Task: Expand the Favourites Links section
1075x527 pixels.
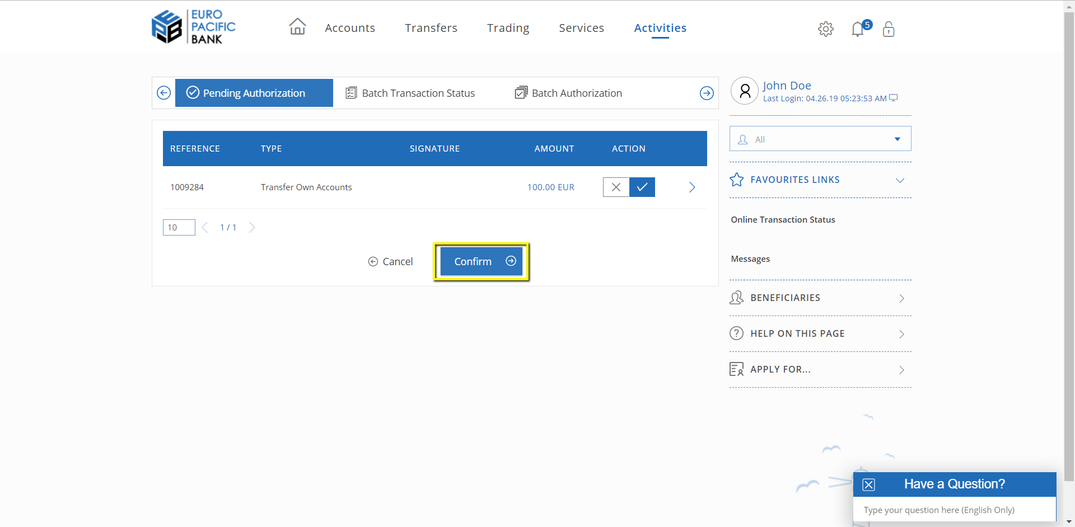Action: click(820, 180)
